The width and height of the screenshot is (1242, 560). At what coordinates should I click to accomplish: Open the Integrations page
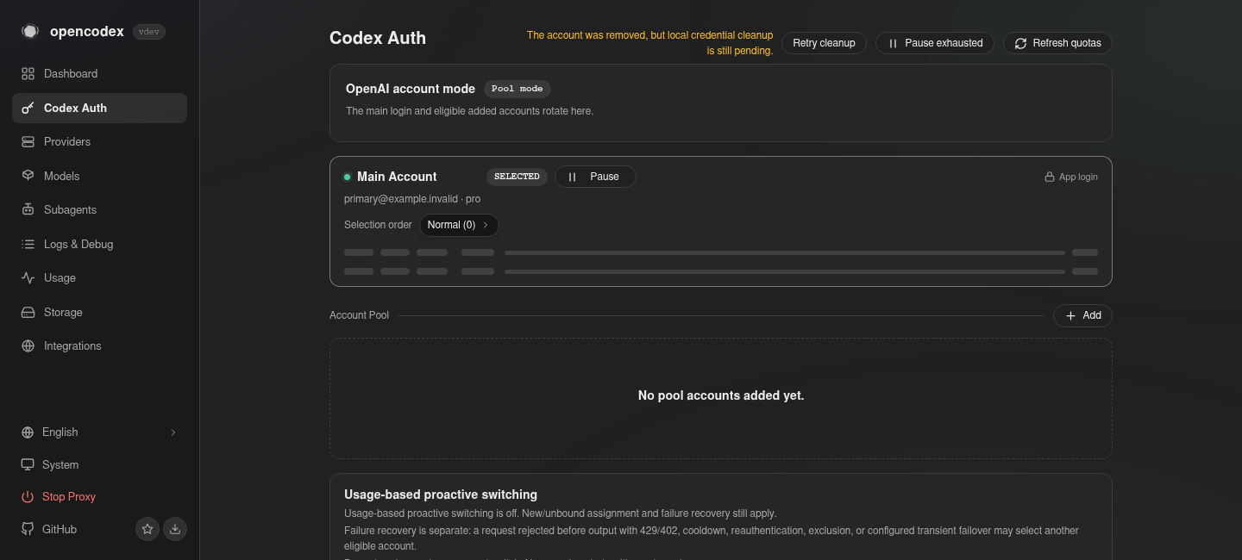tap(99, 345)
